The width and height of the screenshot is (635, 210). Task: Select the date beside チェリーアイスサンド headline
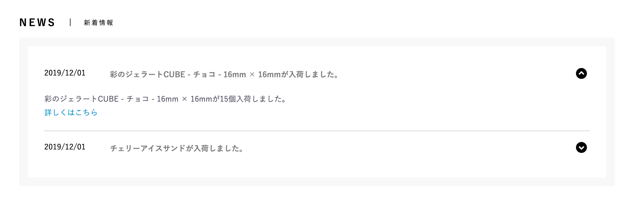coord(65,147)
